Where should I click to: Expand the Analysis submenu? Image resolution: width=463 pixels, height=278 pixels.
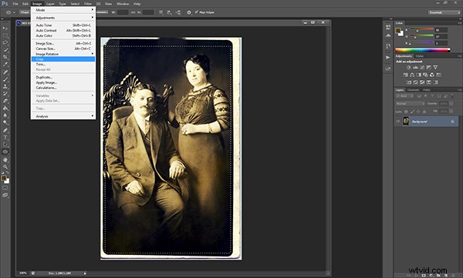(63, 116)
